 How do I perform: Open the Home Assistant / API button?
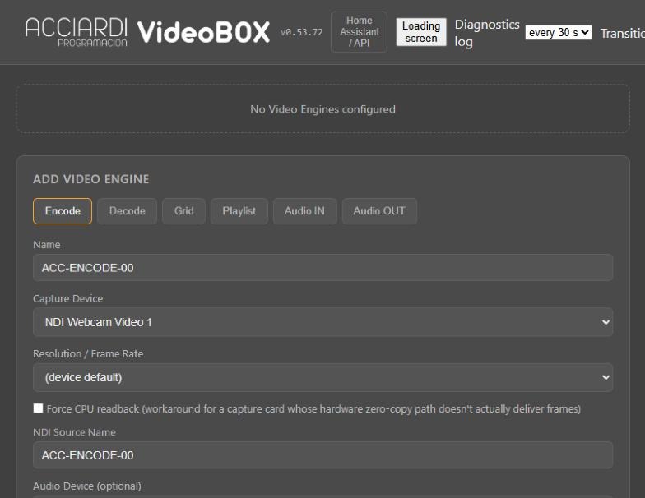(x=359, y=31)
